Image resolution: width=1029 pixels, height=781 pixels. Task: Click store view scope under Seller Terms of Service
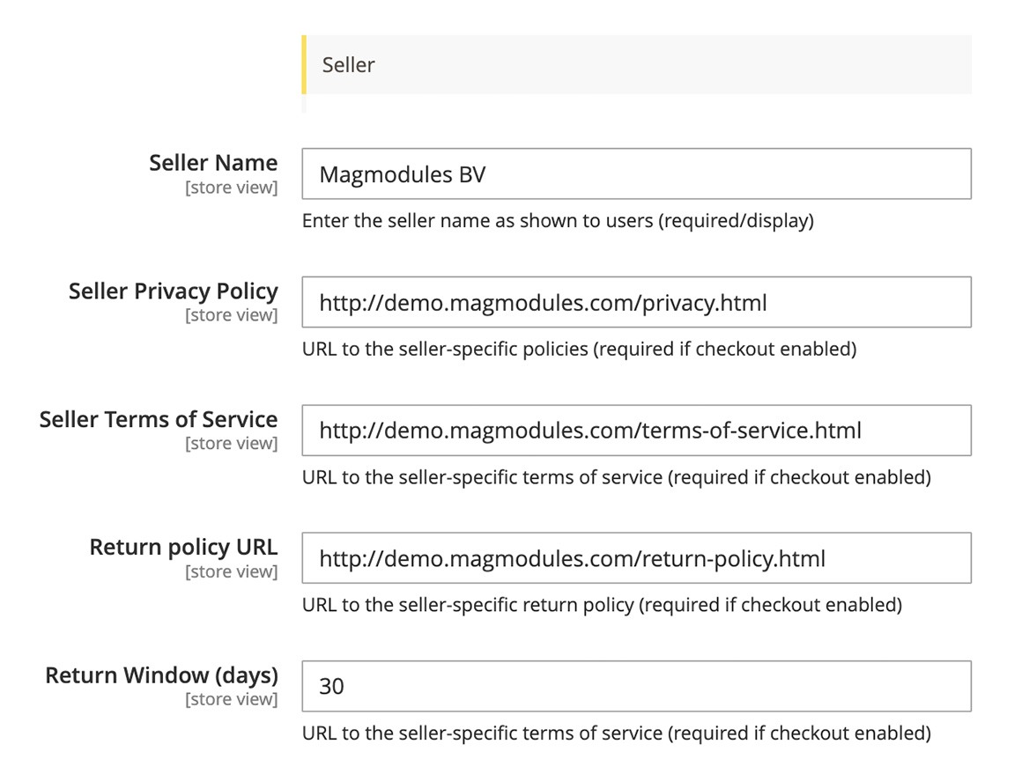[x=231, y=443]
